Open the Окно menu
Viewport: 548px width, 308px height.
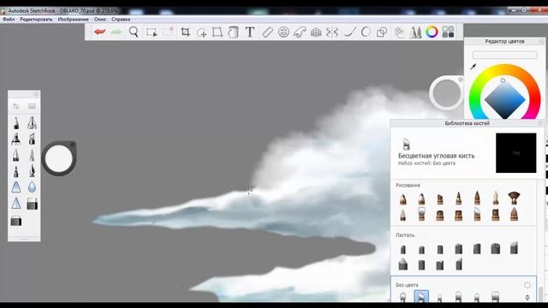click(100, 19)
